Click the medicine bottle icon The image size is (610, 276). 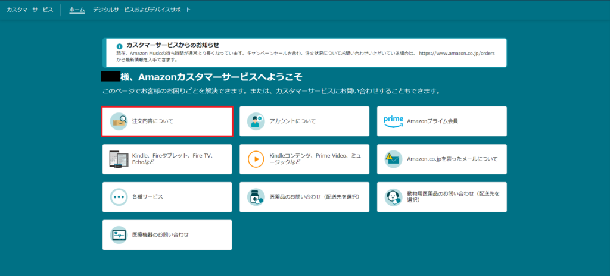256,197
